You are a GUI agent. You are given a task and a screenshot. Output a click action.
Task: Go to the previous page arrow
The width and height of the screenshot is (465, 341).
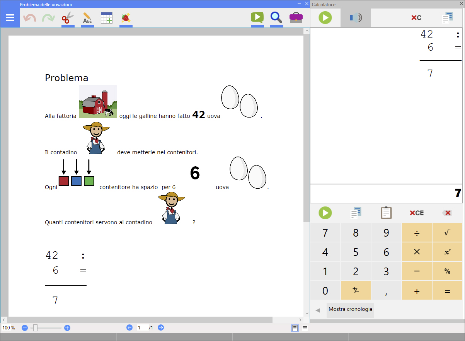click(129, 327)
